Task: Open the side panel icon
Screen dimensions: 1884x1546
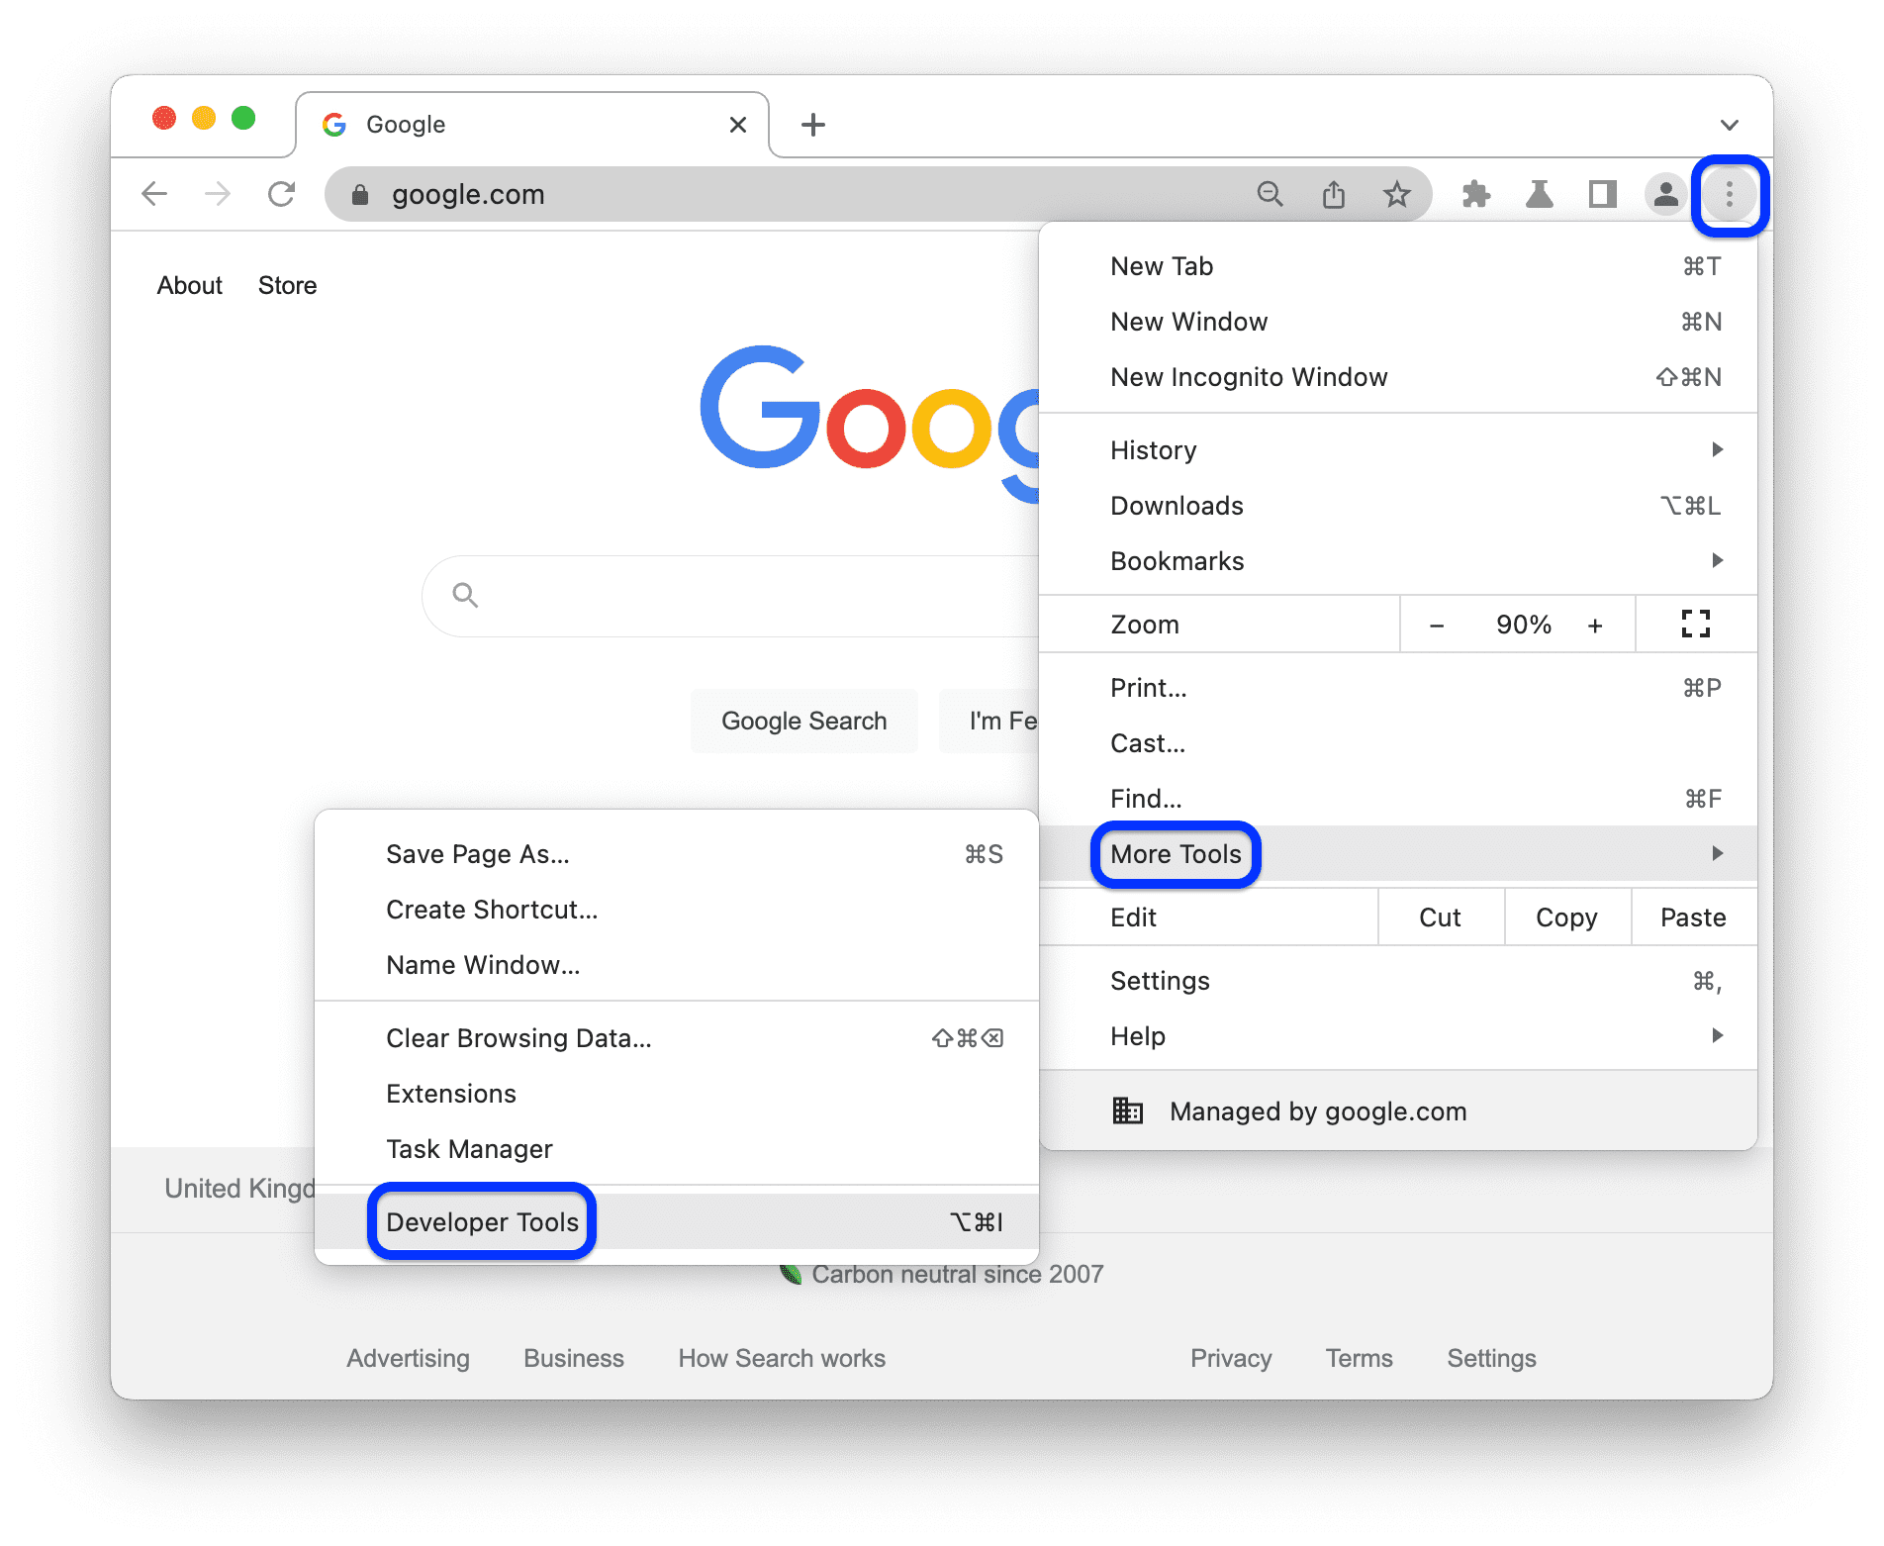Action: coord(1603,194)
